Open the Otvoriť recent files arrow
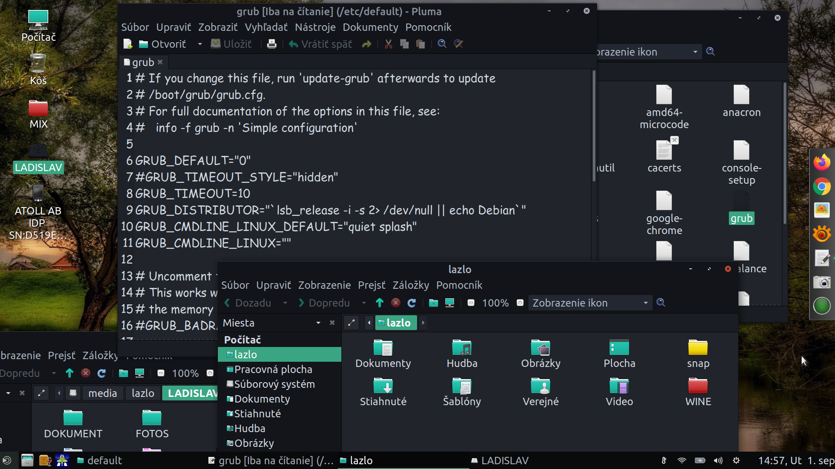The image size is (835, 469). point(200,44)
